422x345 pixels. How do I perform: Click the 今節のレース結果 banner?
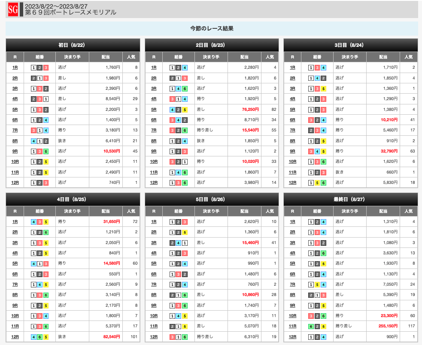tap(211, 28)
